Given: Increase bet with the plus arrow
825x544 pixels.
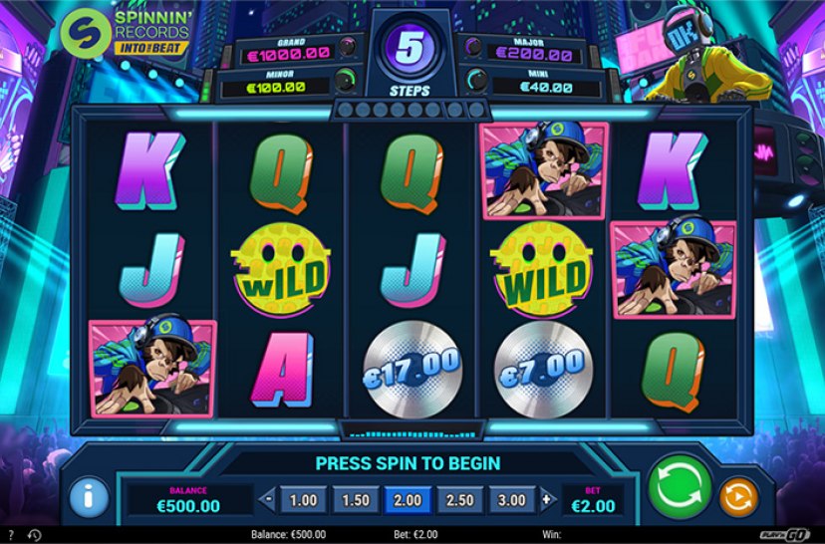Looking at the screenshot, I should (547, 499).
